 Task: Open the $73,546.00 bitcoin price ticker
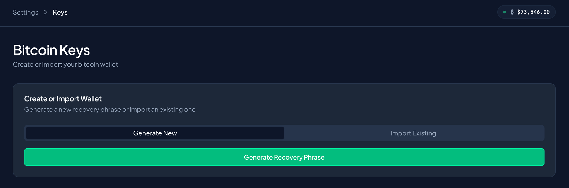(526, 12)
